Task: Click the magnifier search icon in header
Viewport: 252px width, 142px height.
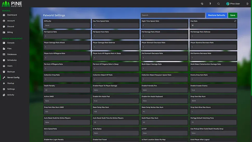Action: click(218, 4)
